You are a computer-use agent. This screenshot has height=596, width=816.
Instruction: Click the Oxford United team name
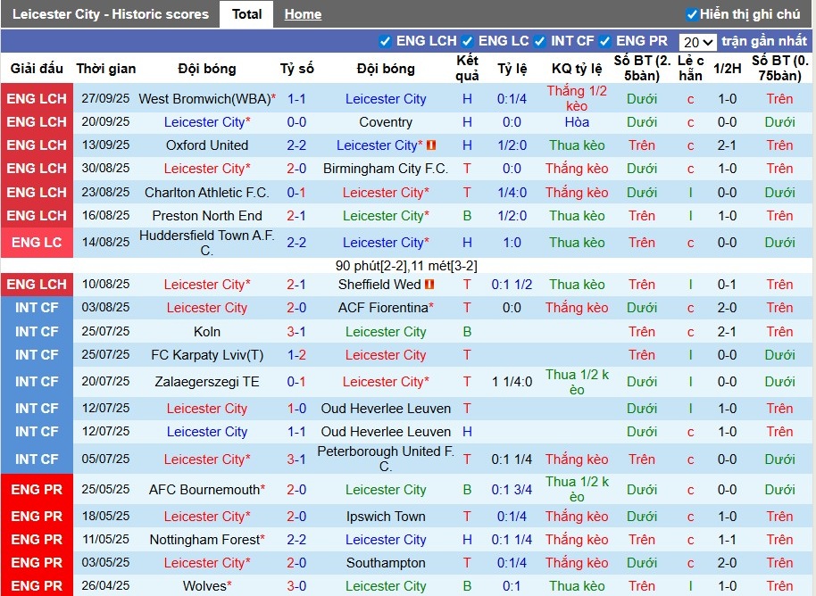(x=206, y=145)
